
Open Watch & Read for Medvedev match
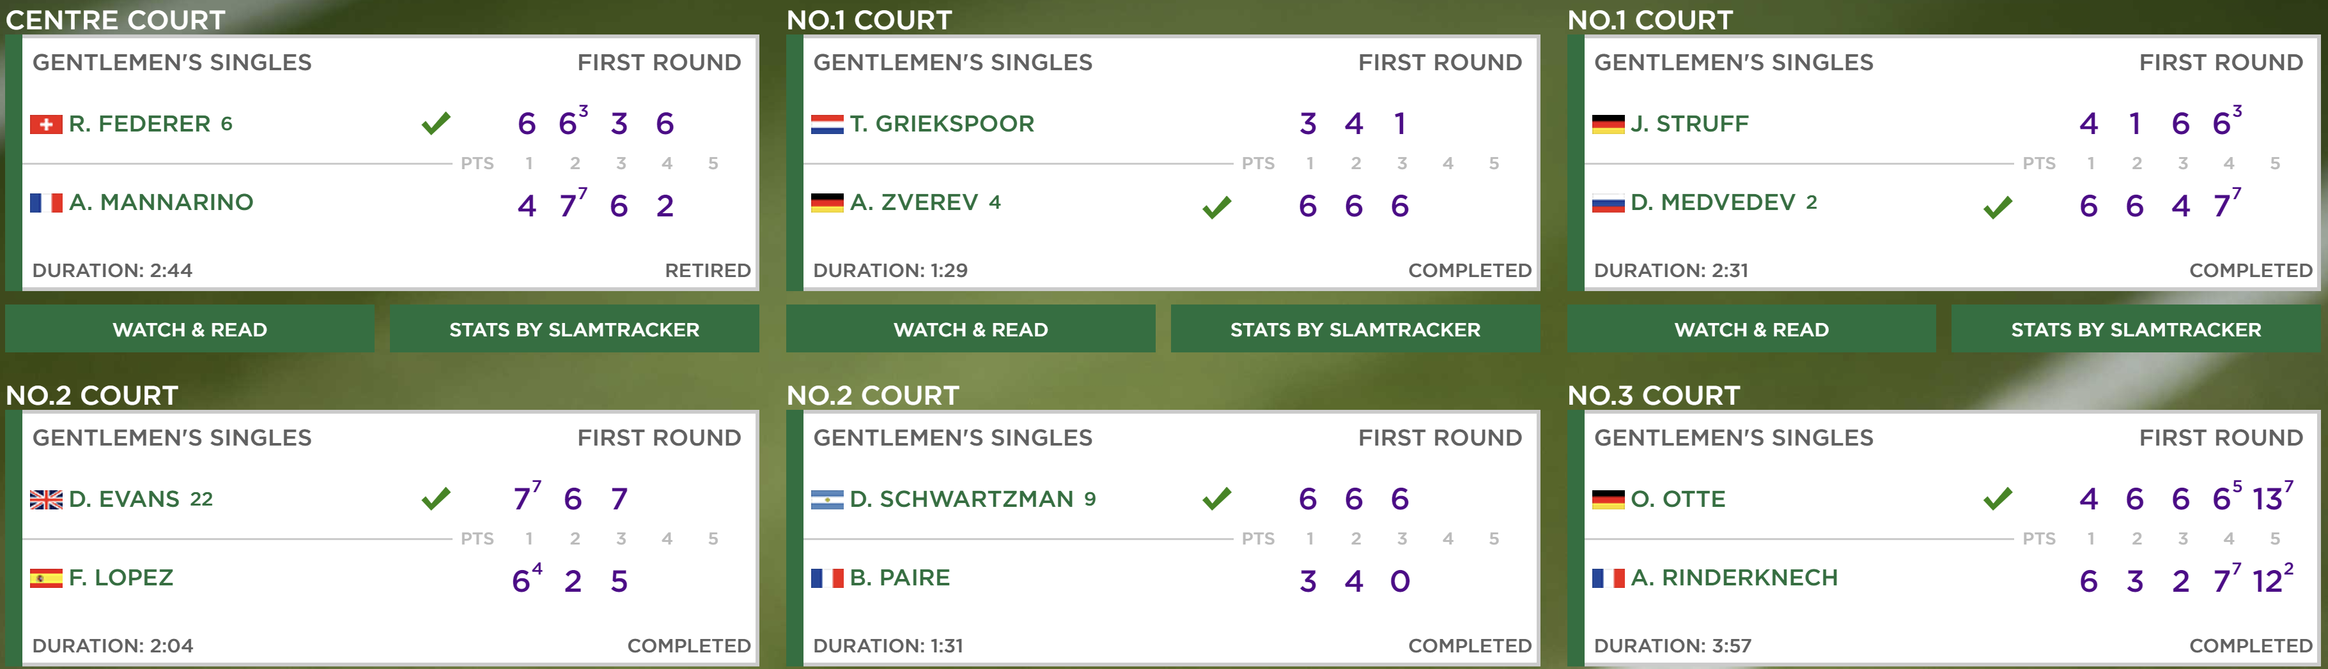point(1751,329)
